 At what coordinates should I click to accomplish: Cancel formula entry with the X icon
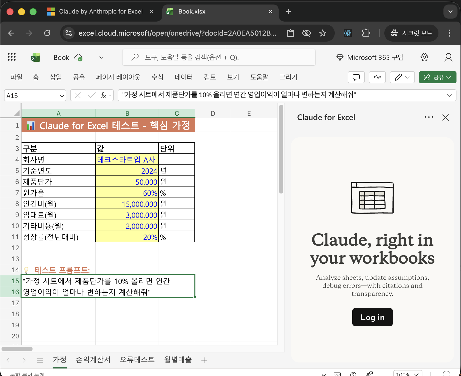pyautogui.click(x=78, y=95)
